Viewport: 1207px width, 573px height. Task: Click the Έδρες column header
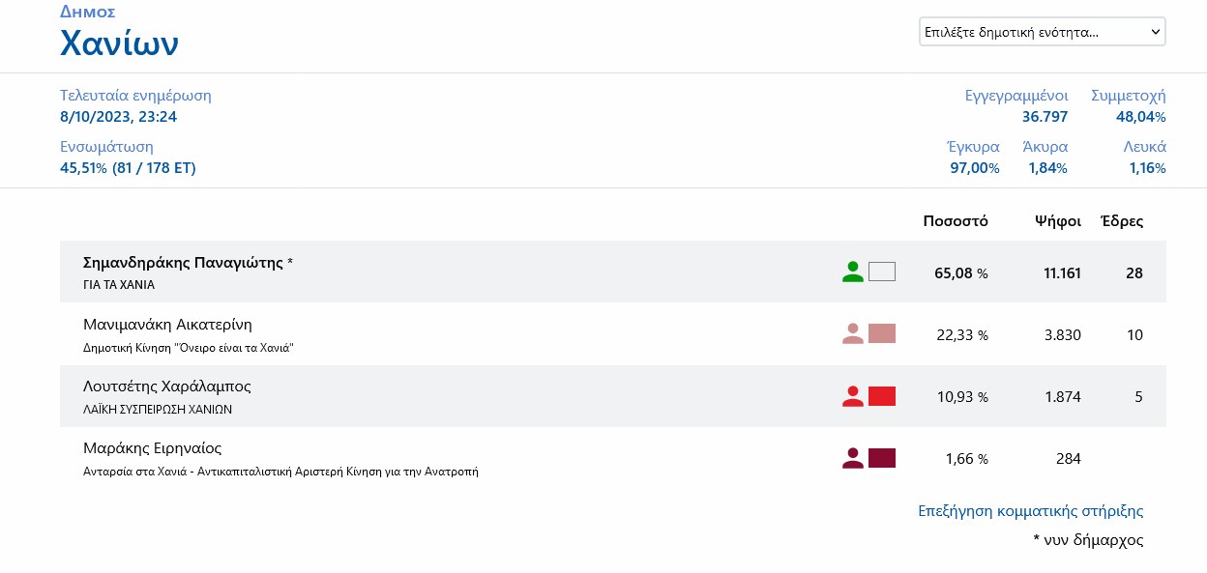1122,221
